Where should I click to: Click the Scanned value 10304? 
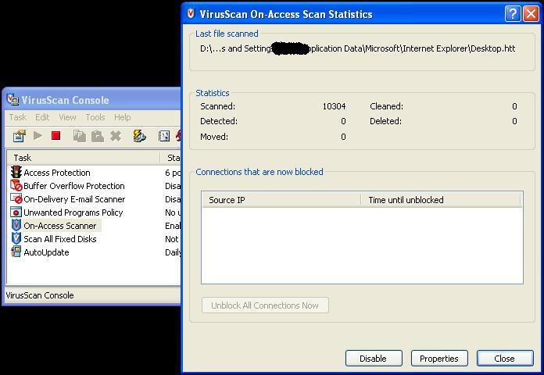click(334, 106)
